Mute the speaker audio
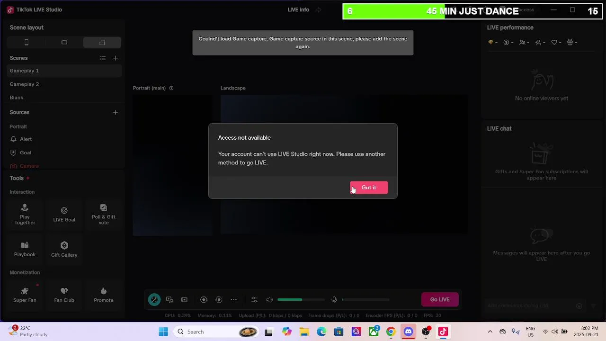 (269, 300)
